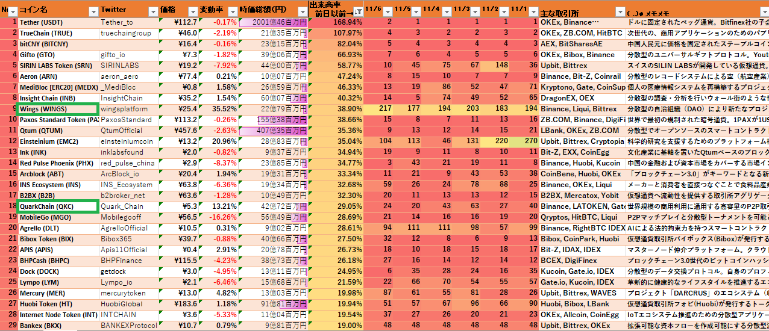The width and height of the screenshot is (769, 331).
Task: Expand the 11/4 column filter arrow
Action: coord(445,11)
